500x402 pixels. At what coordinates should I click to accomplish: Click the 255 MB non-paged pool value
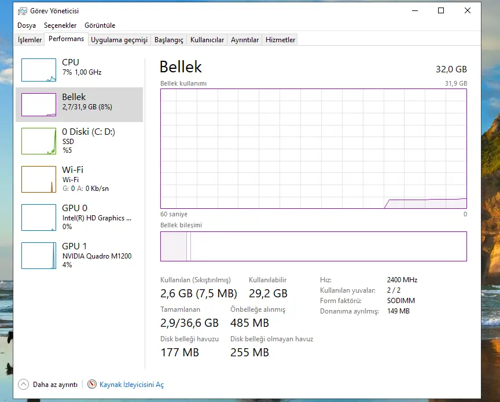249,353
